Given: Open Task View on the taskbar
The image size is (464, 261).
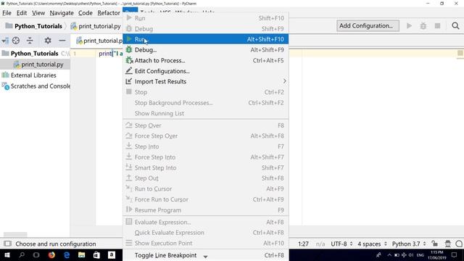Looking at the screenshot, I should (36, 254).
